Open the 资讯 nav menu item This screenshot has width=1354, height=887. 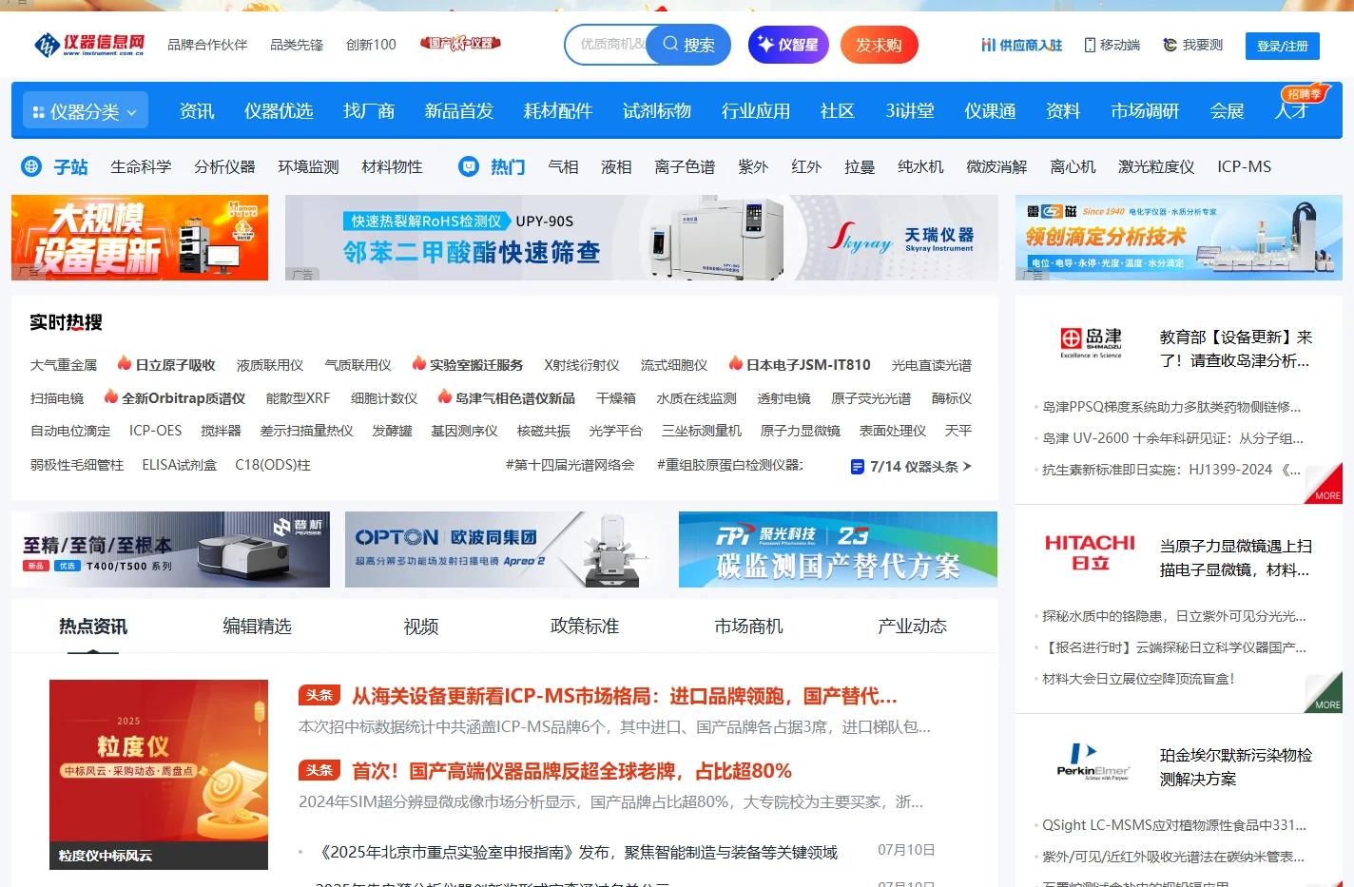[197, 111]
